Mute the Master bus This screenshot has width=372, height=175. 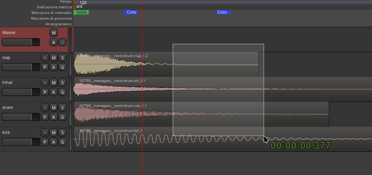point(54,33)
